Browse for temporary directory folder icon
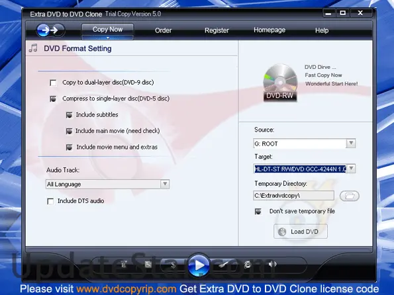The width and height of the screenshot is (394, 295). [349, 196]
